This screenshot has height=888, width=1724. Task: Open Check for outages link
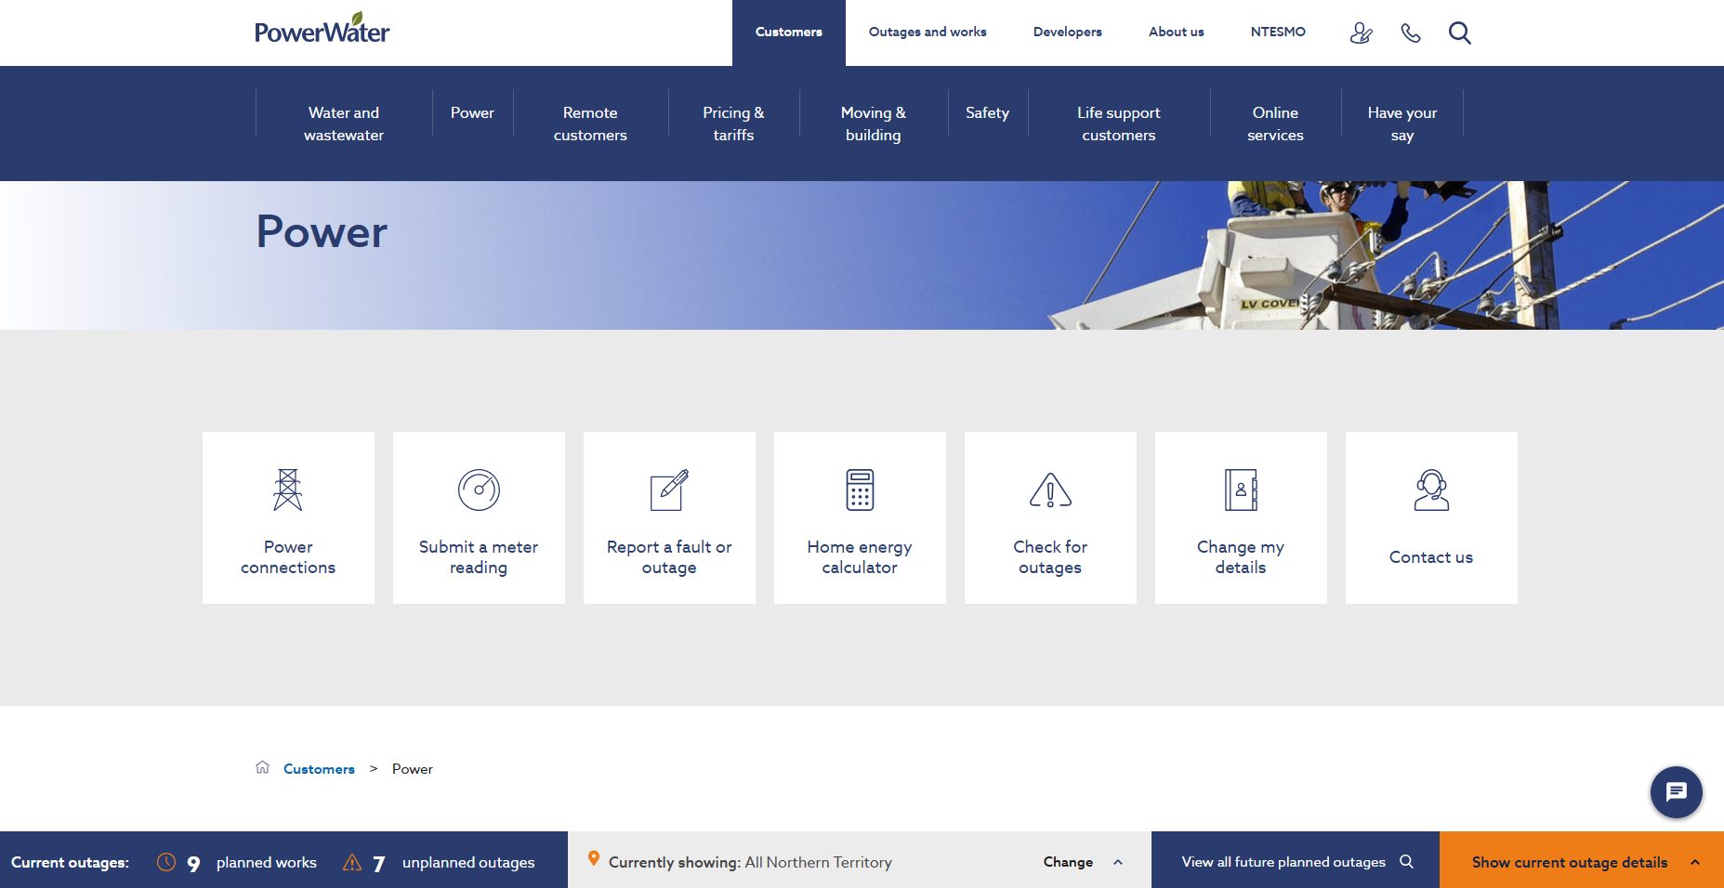1050,557
